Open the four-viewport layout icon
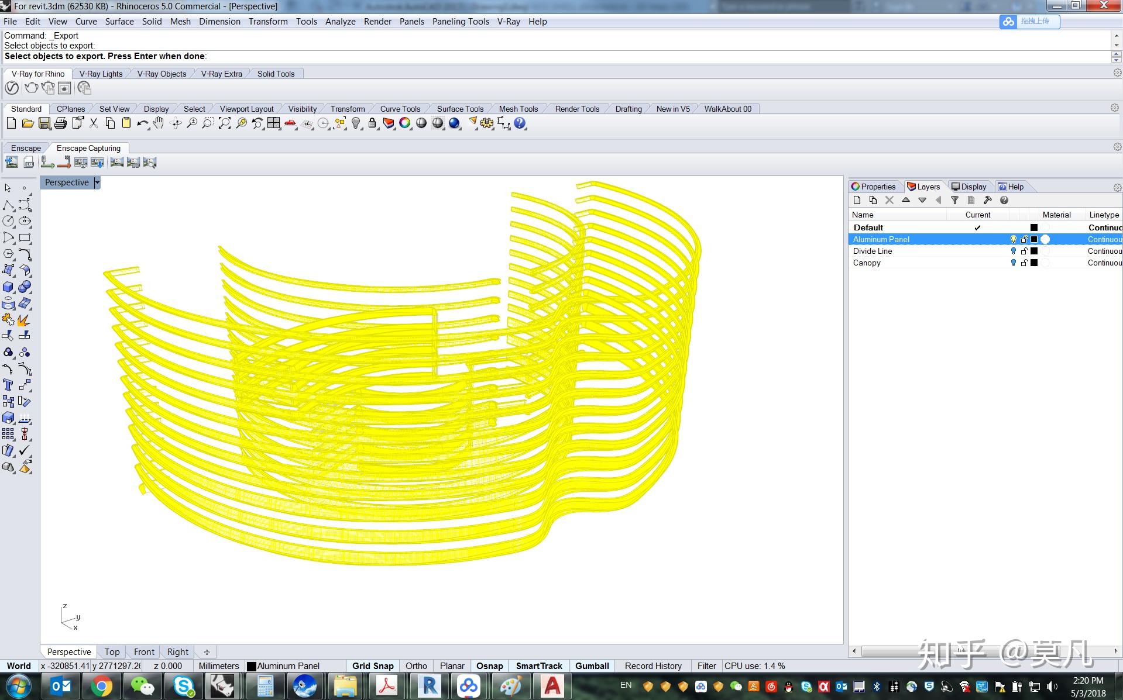Screen dimensions: 1123x700 click(273, 123)
